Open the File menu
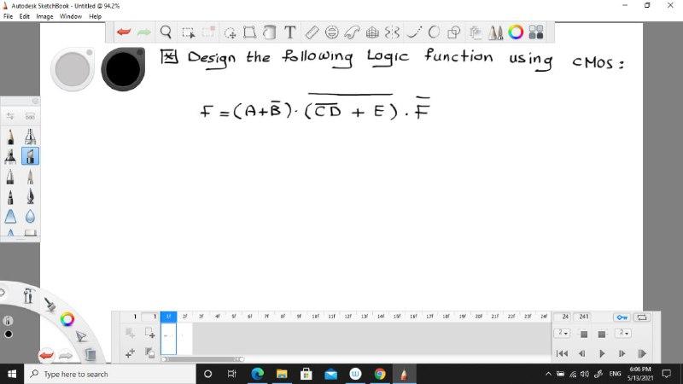 pos(8,16)
